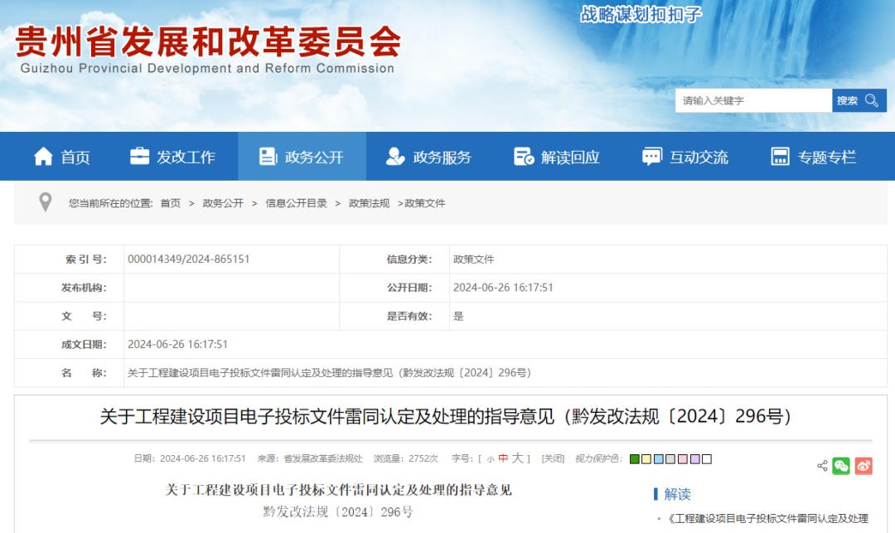This screenshot has height=533, width=895.
Task: Click the people icon for 政务服务
Action: (394, 156)
